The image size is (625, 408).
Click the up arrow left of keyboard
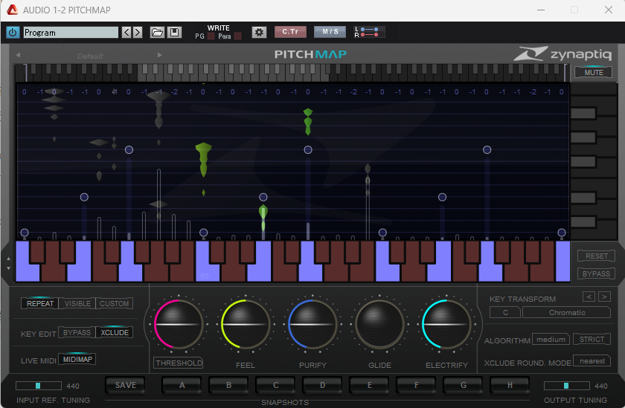[9, 259]
